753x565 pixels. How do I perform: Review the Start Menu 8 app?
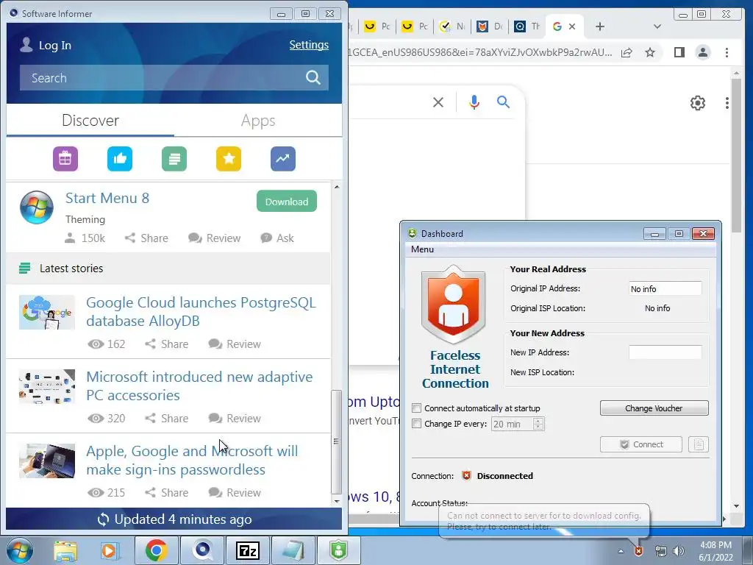[214, 238]
